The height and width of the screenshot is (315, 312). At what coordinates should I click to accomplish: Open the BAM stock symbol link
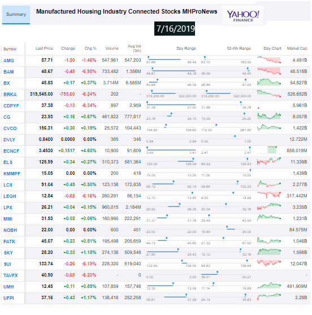[8, 72]
